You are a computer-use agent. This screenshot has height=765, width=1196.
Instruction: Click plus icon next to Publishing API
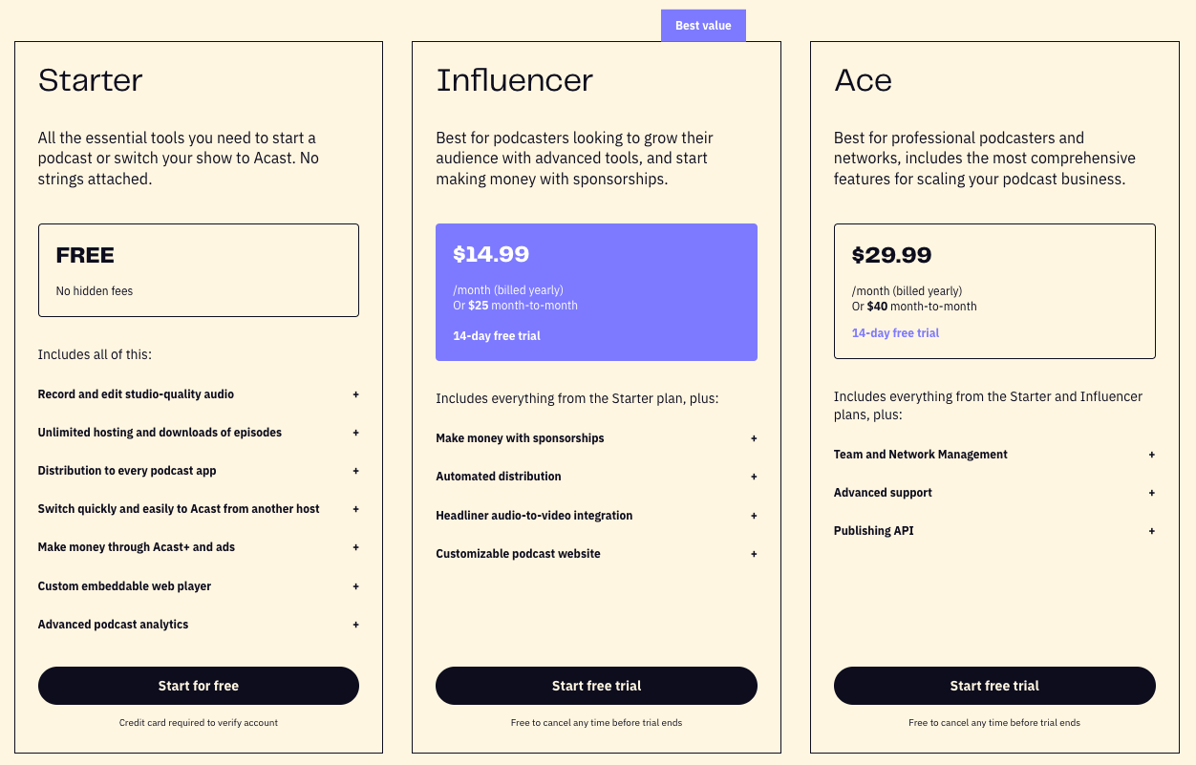click(x=1152, y=531)
